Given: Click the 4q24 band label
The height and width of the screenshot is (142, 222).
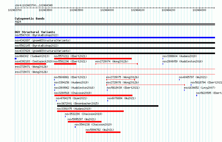Looking at the screenshot, I should tap(18, 22).
